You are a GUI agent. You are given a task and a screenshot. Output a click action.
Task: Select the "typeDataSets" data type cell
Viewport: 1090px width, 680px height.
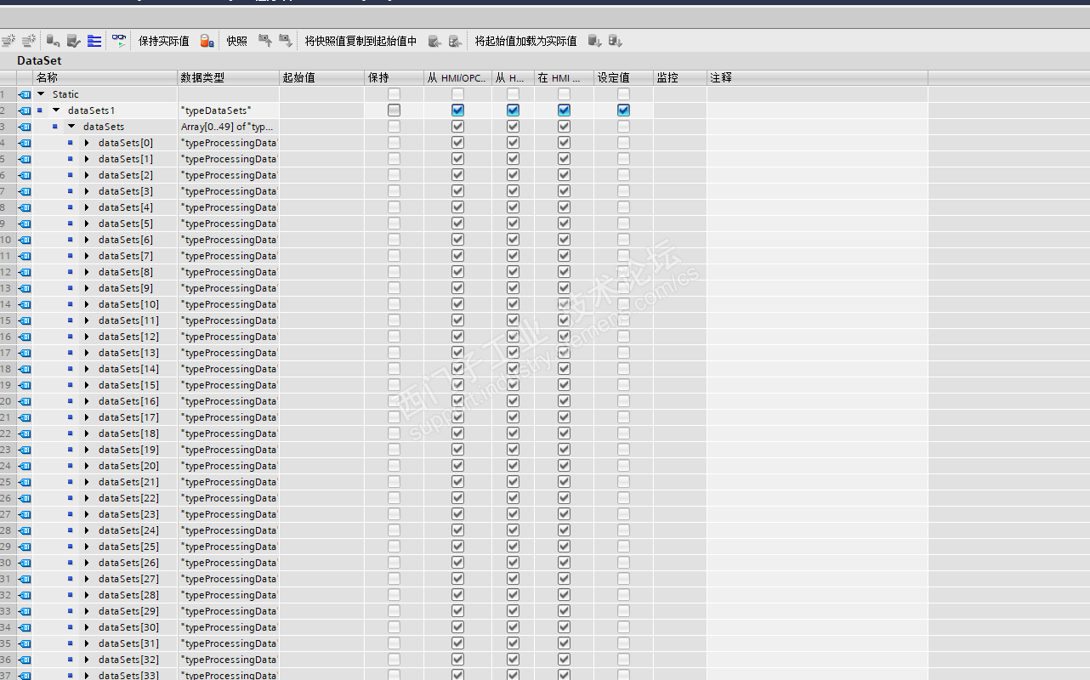coord(228,110)
